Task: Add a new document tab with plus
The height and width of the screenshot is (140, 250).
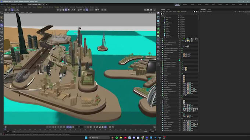Action: pyautogui.click(x=47, y=4)
